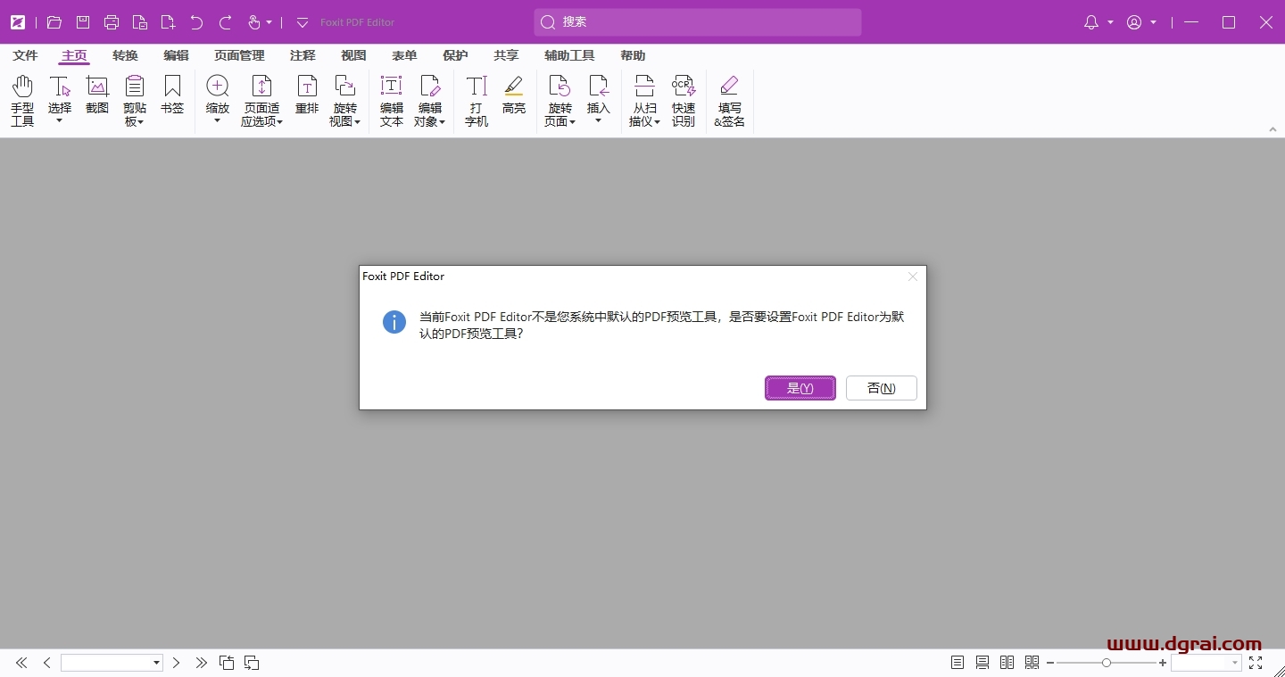1285x677 pixels.
Task: Click the 是(Y) button in the dialog
Action: [x=800, y=387]
